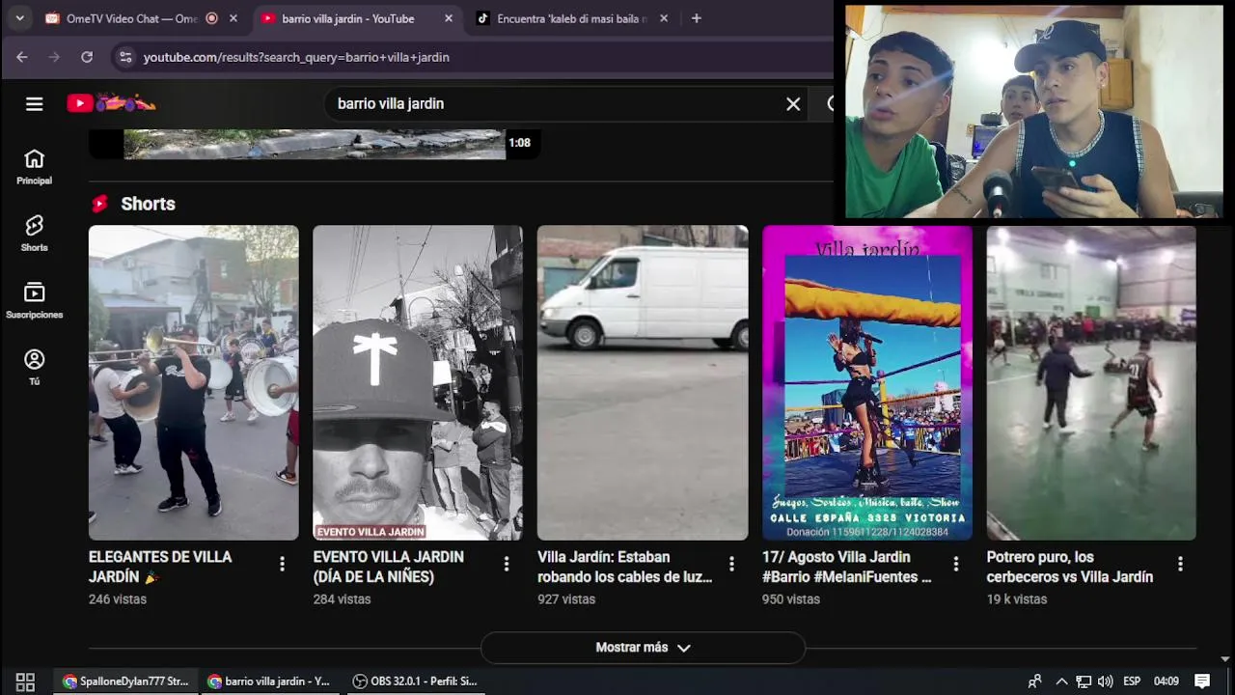Click the YouTube logo
The height and width of the screenshot is (695, 1235).
(111, 103)
